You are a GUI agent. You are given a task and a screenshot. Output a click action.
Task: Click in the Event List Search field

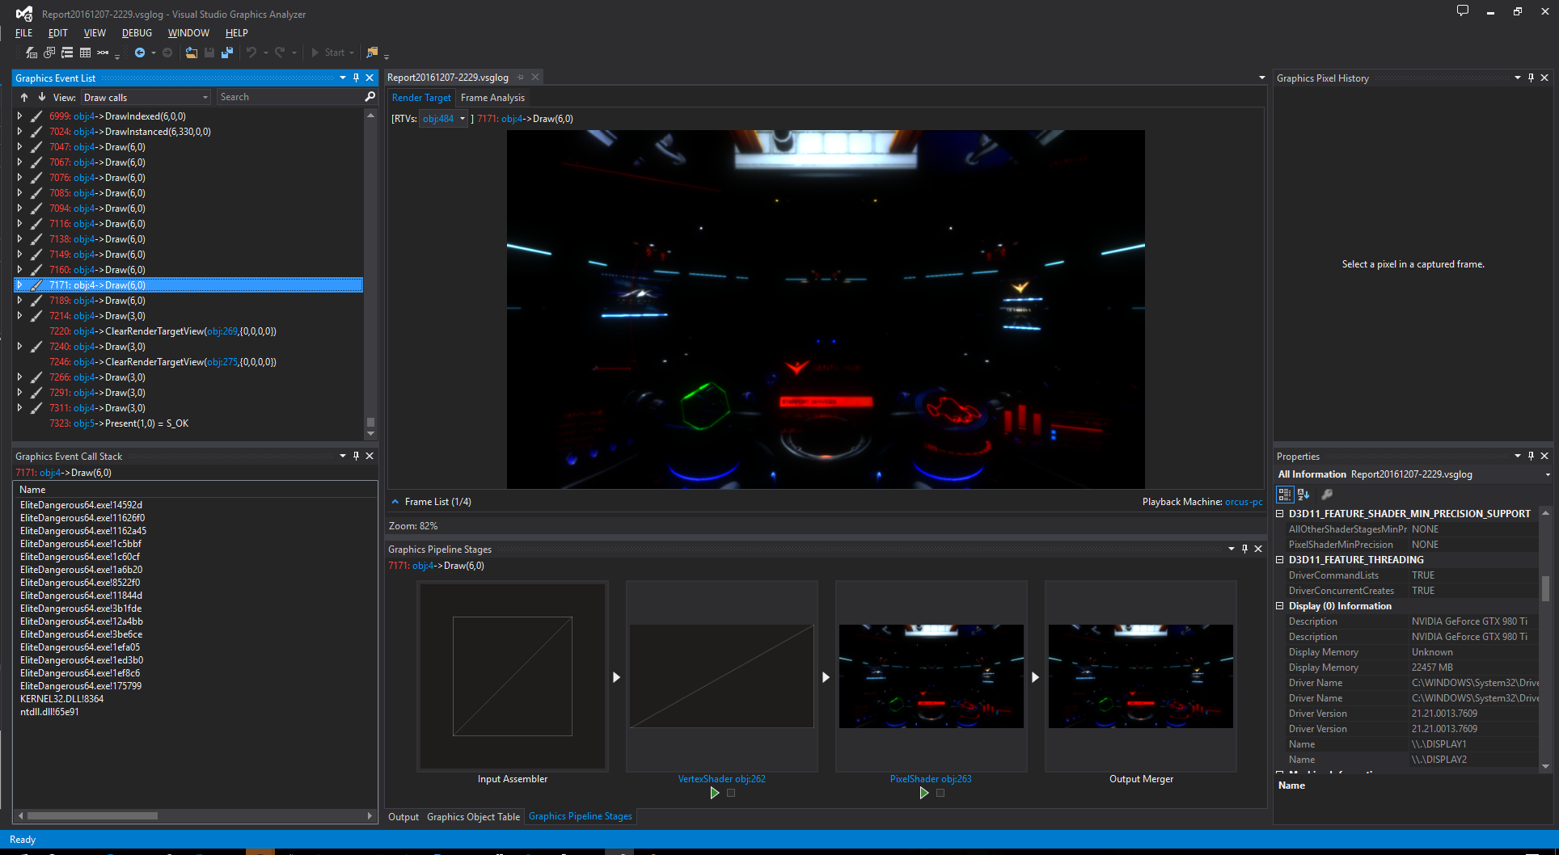click(289, 97)
